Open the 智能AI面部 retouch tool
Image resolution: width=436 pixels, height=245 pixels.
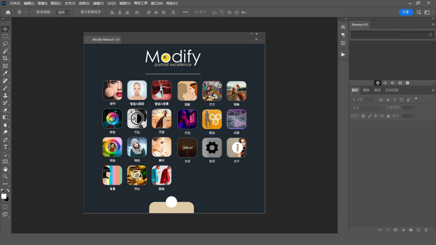pos(137,90)
